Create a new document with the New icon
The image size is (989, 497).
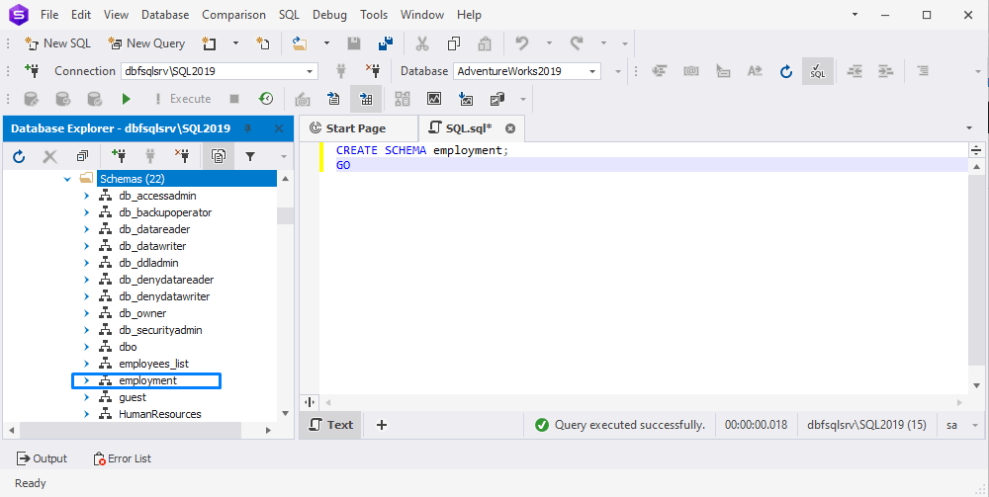(209, 43)
